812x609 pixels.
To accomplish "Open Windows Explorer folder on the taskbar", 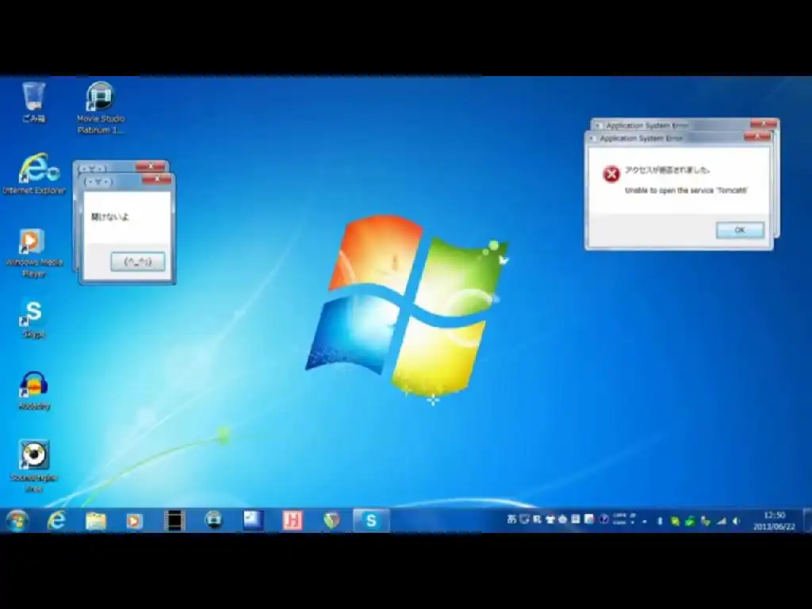I will point(96,520).
